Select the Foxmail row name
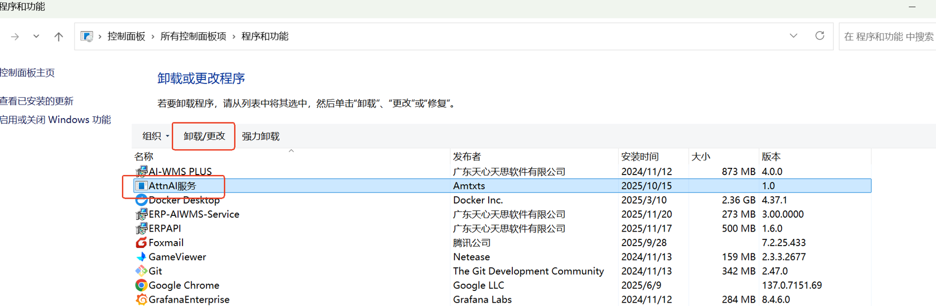This screenshot has width=936, height=306. point(166,243)
